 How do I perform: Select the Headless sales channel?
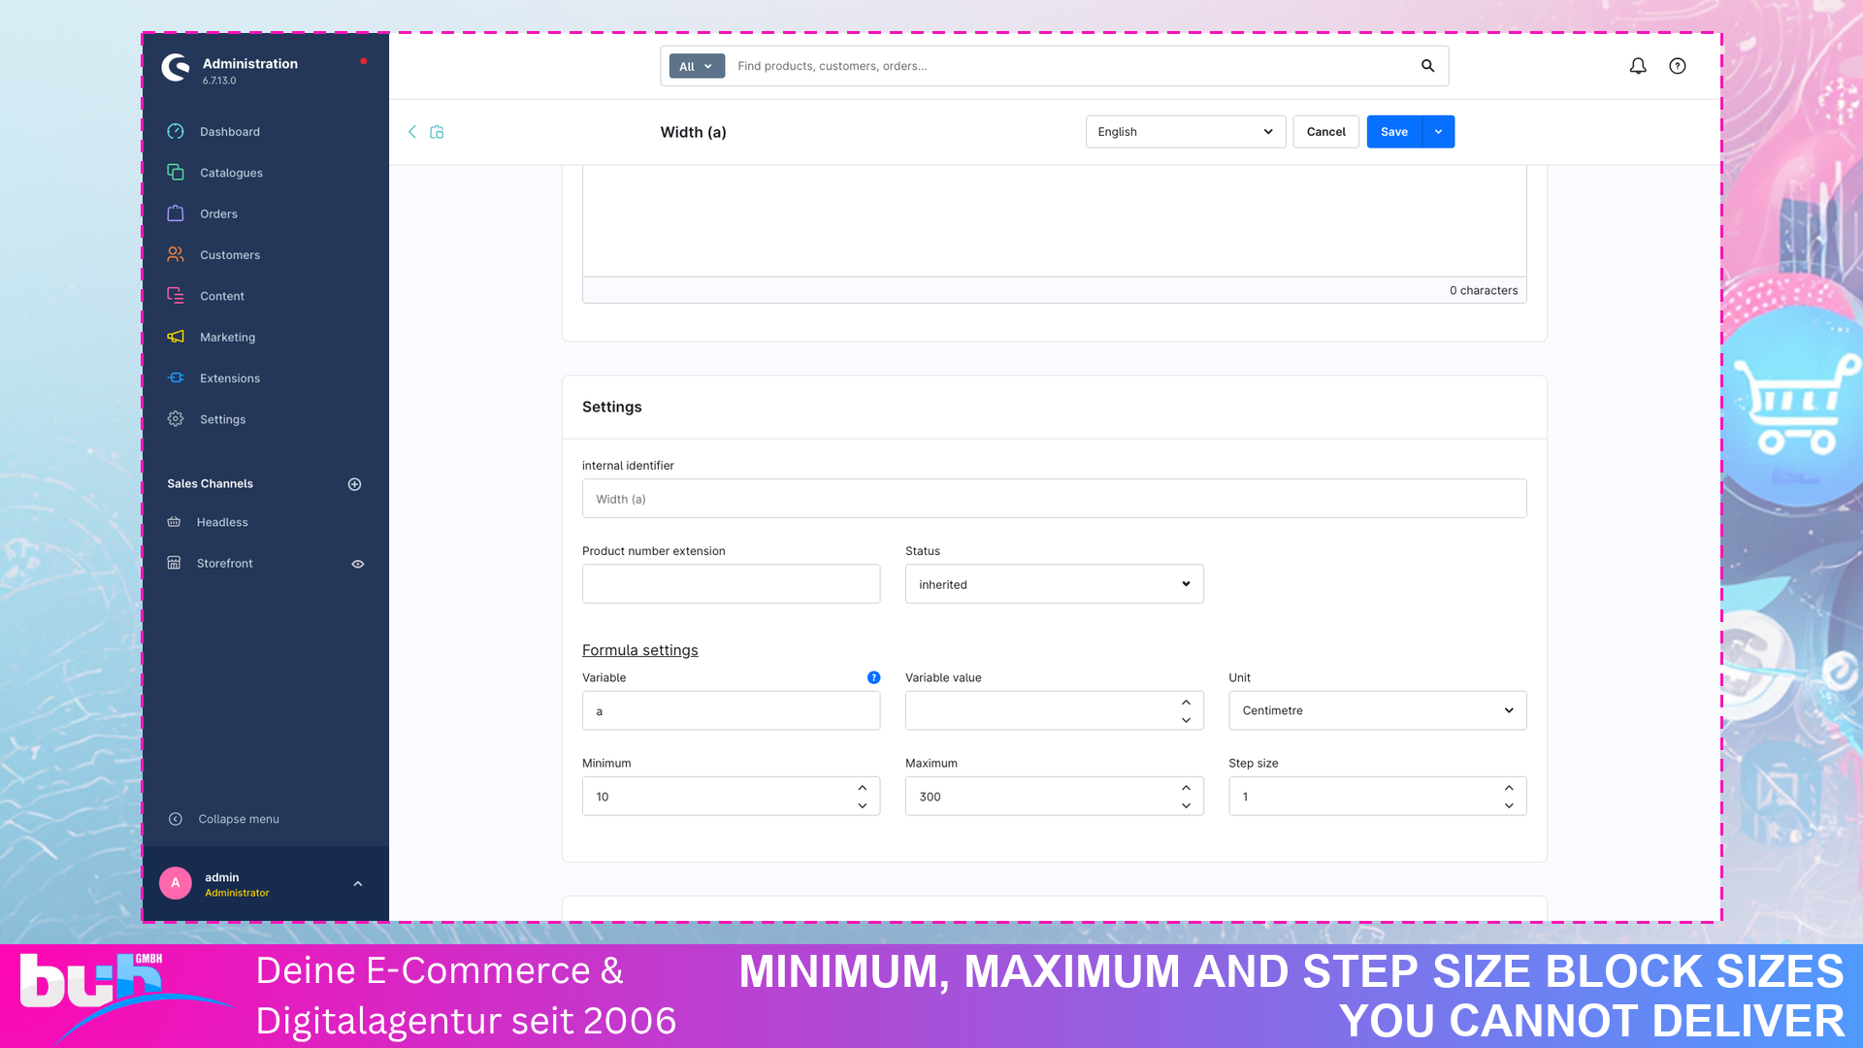pos(222,522)
